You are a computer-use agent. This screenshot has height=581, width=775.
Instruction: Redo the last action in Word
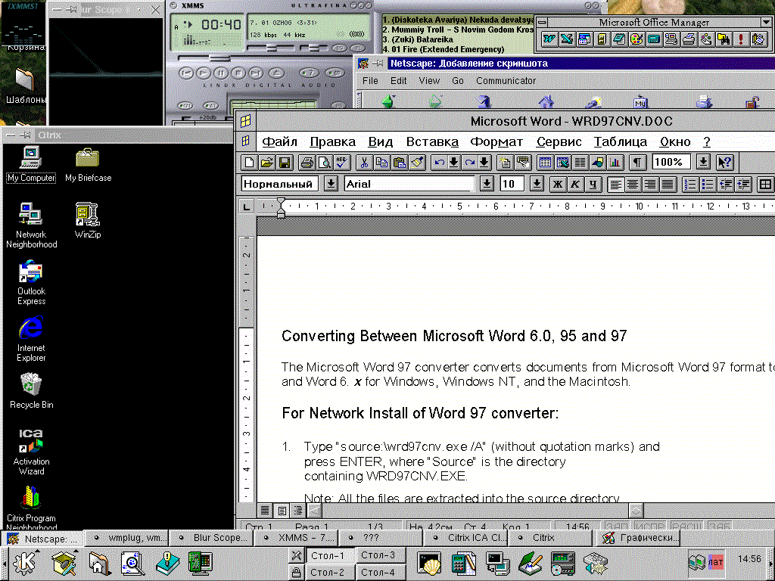tap(469, 162)
